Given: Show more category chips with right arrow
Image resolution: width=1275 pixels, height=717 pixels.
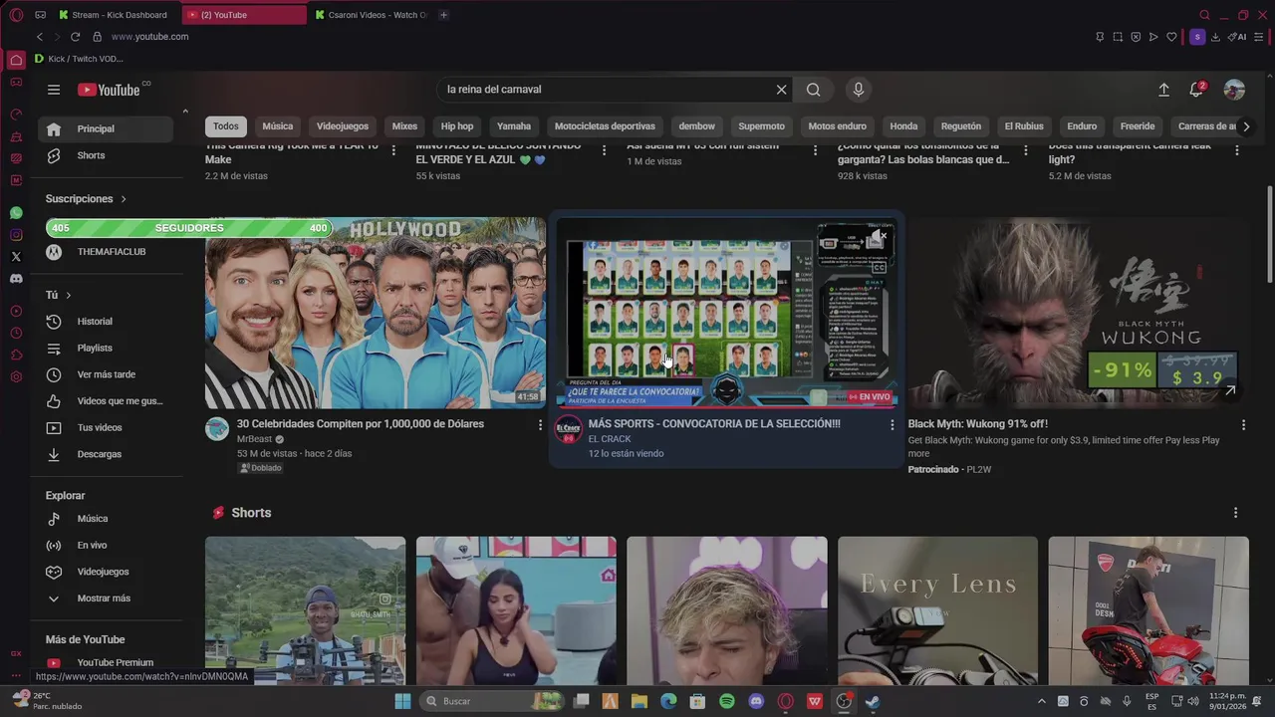Looking at the screenshot, I should 1245,126.
